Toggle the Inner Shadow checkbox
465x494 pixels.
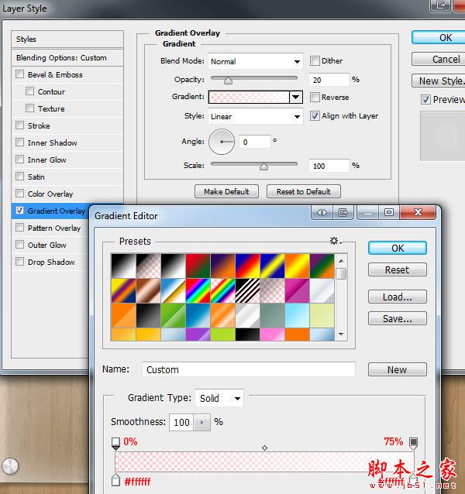click(x=19, y=142)
